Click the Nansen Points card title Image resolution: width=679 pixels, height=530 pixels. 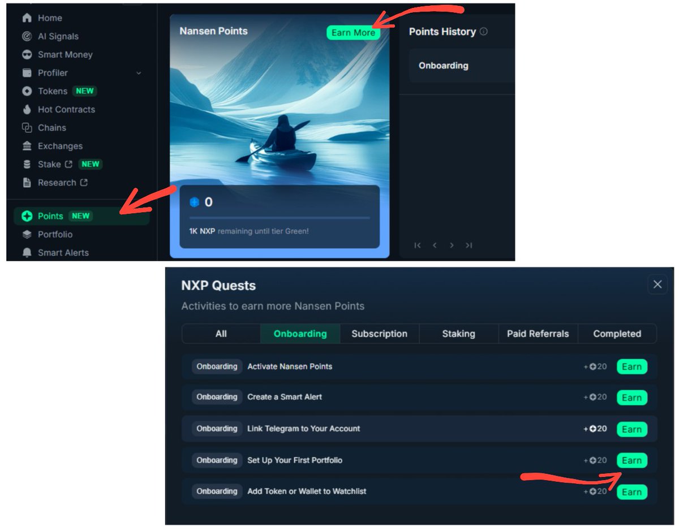click(x=213, y=31)
